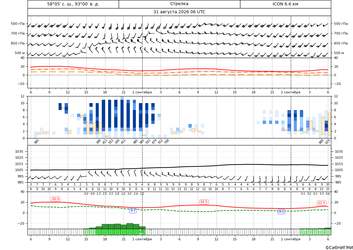Click the 1 сентября marker on top axis
The image size is (353, 250).
[142, 92]
